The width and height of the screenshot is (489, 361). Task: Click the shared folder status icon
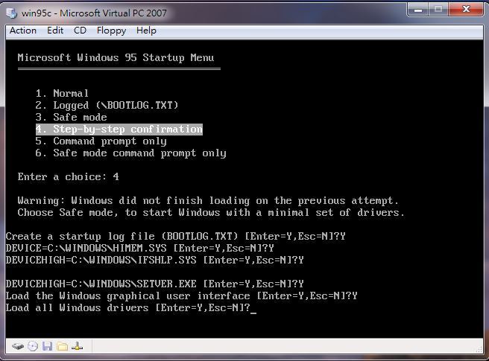pyautogui.click(x=62, y=346)
